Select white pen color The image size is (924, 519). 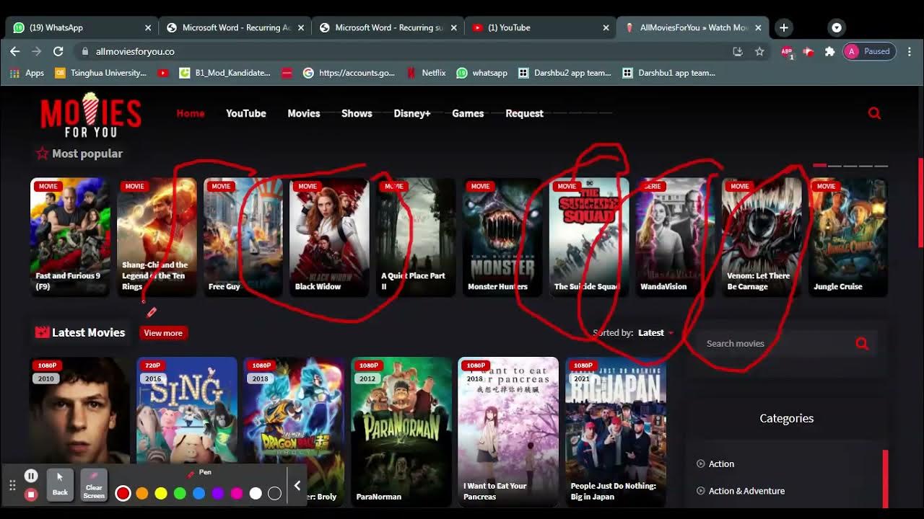click(256, 493)
